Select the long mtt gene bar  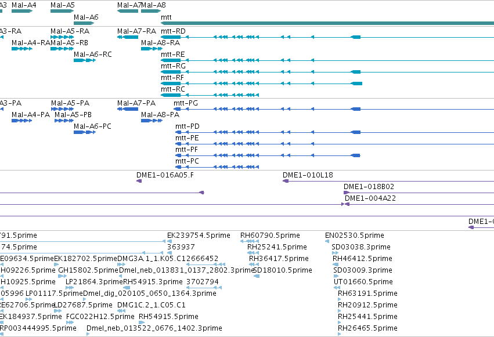coord(327,23)
